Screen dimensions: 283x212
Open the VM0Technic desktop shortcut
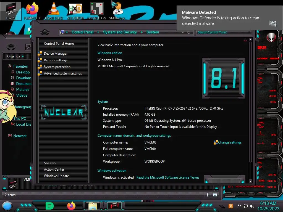point(118,11)
